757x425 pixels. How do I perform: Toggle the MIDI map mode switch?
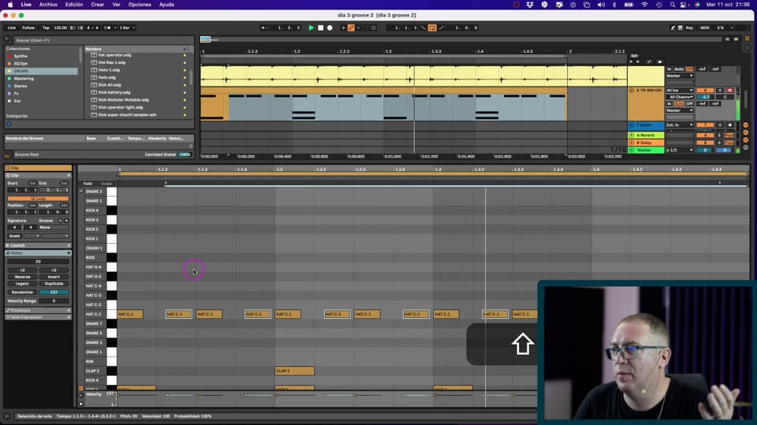(x=705, y=28)
